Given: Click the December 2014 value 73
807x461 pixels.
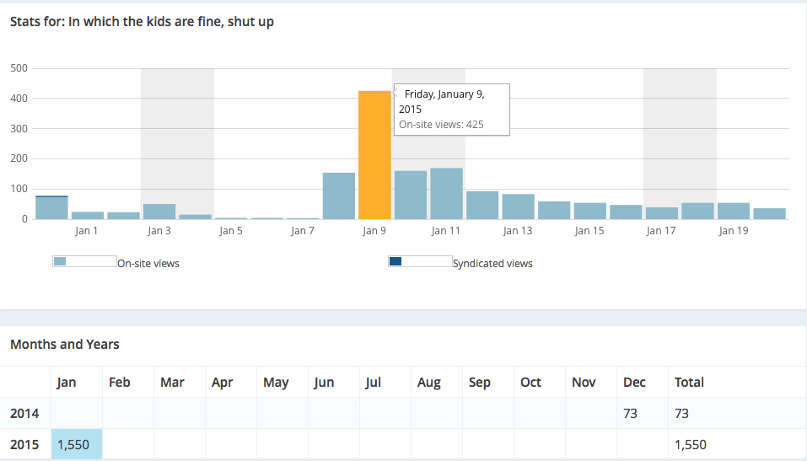Looking at the screenshot, I should (630, 413).
